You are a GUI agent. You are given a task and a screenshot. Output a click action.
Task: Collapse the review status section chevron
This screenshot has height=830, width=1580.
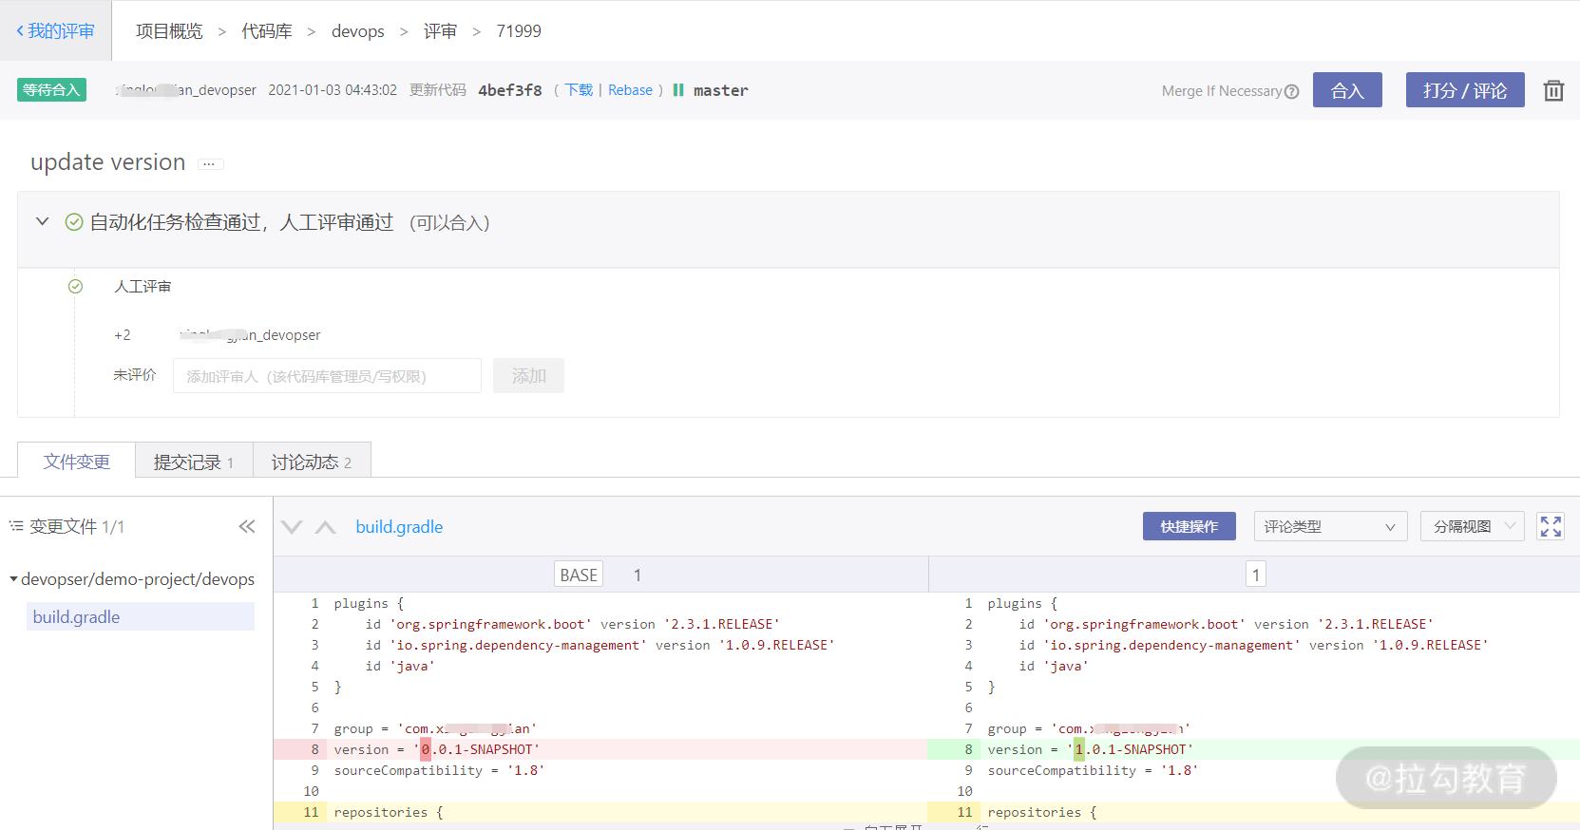coord(42,221)
